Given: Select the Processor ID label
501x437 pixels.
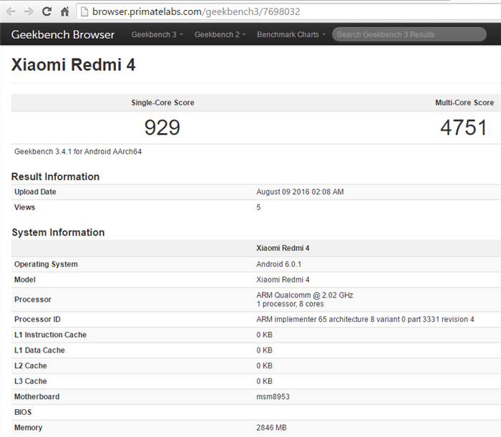Looking at the screenshot, I should point(37,319).
